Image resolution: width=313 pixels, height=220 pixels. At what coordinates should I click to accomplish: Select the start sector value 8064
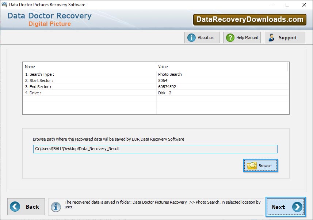(163, 80)
